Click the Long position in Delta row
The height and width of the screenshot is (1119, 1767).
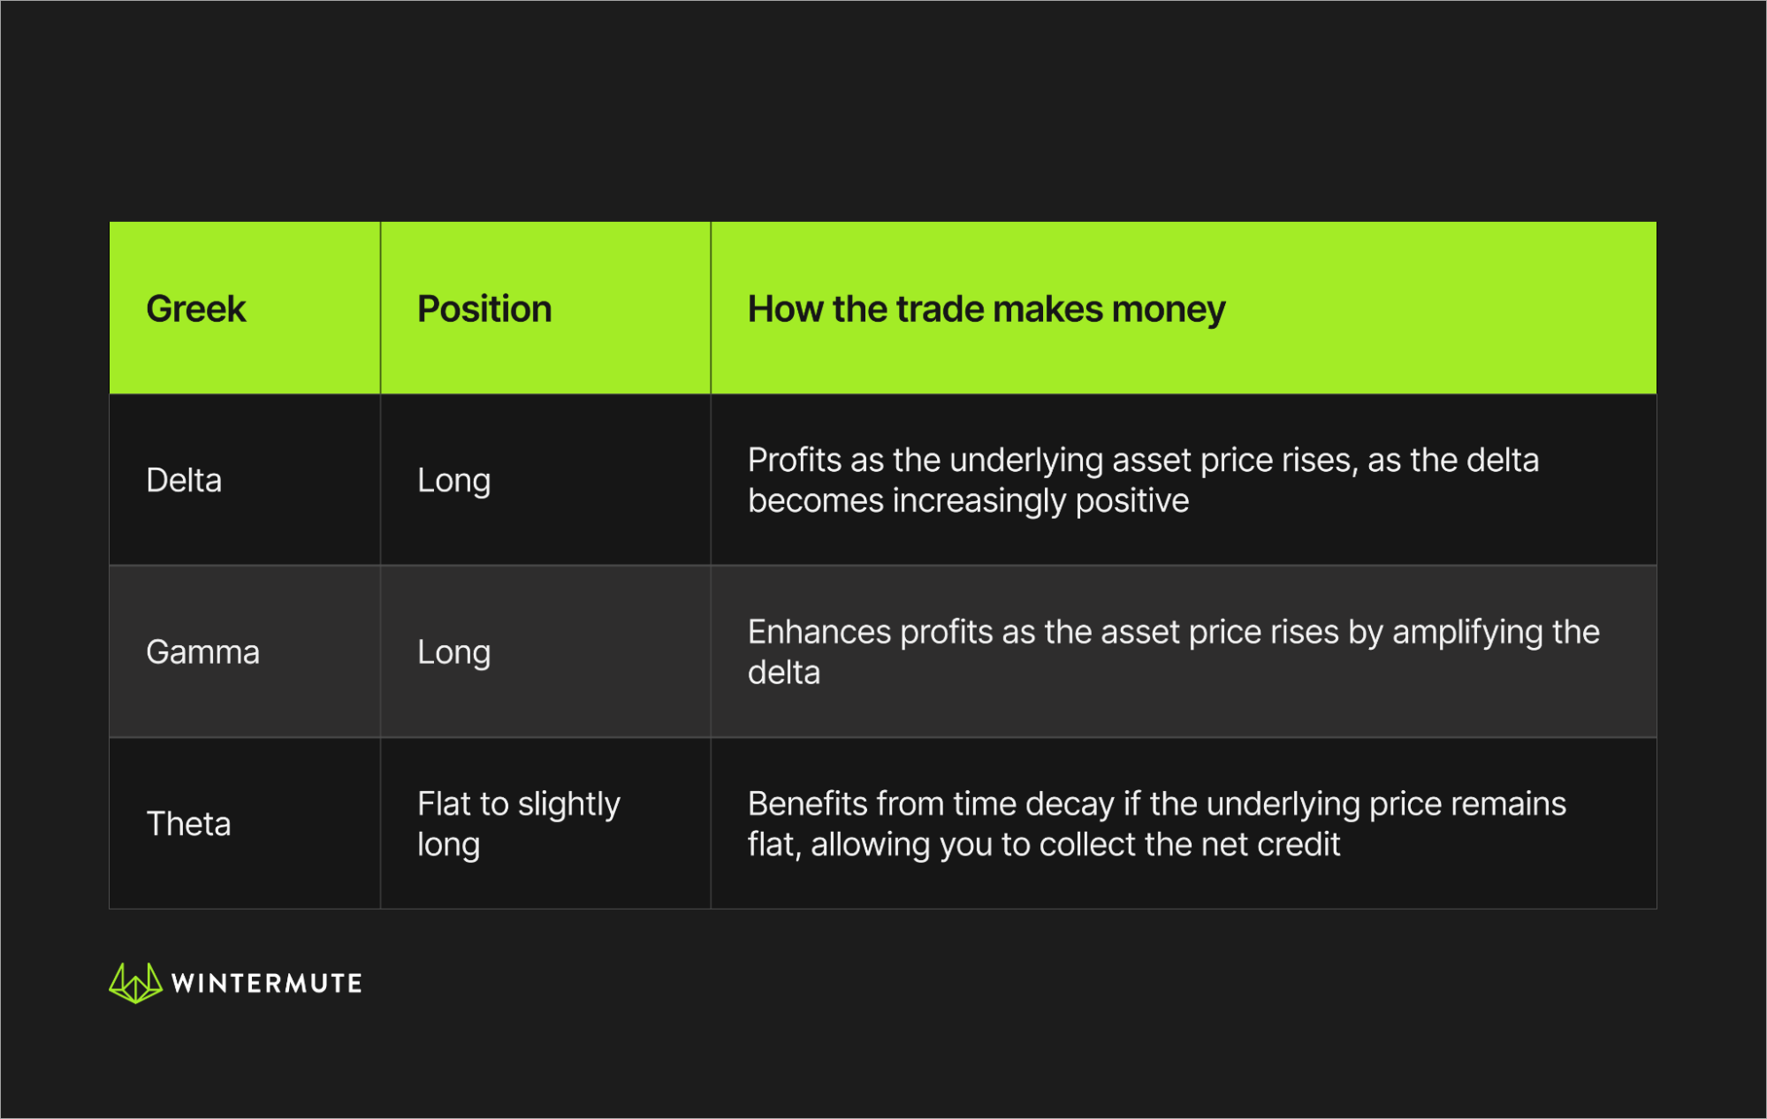click(453, 480)
